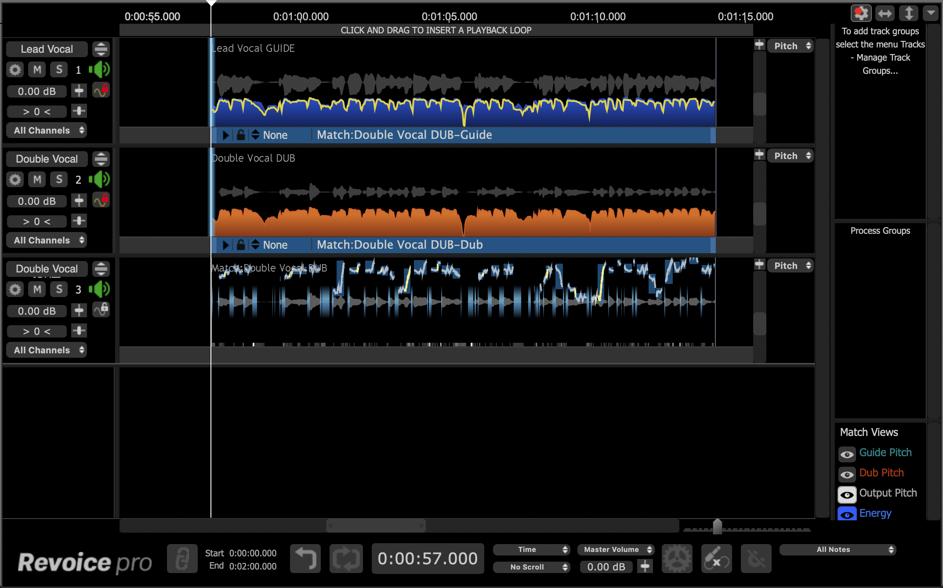Image resolution: width=943 pixels, height=588 pixels.
Task: Toggle Guide Pitch view eye
Action: [x=847, y=454]
